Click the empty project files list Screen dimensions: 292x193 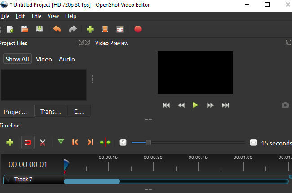pos(44,85)
